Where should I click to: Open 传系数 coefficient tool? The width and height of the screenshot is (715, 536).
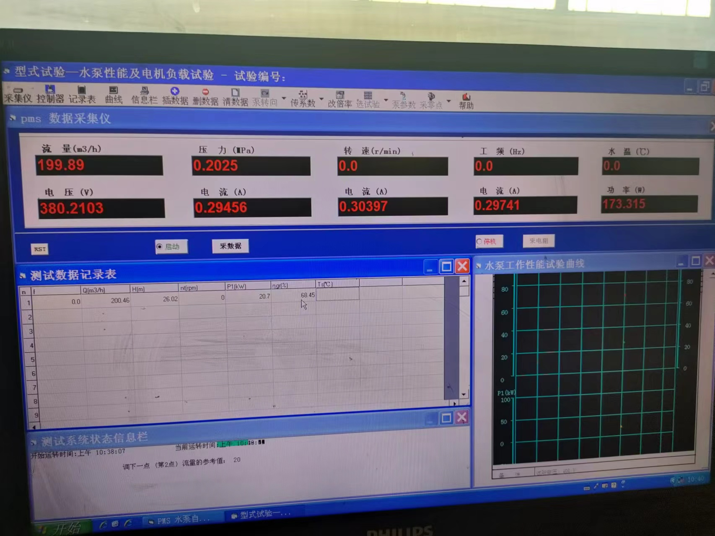[x=303, y=99]
